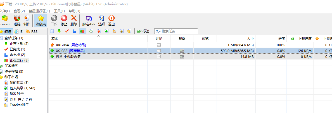The height and width of the screenshot is (113, 332).
Task: Click RSS torrents page icon in filter bar
Action: pos(114,31)
